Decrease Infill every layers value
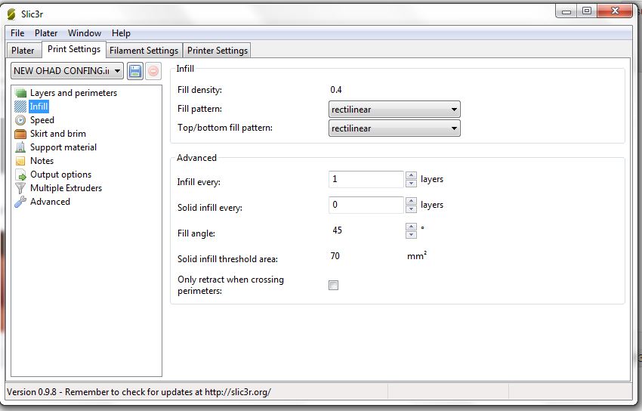 (411, 184)
